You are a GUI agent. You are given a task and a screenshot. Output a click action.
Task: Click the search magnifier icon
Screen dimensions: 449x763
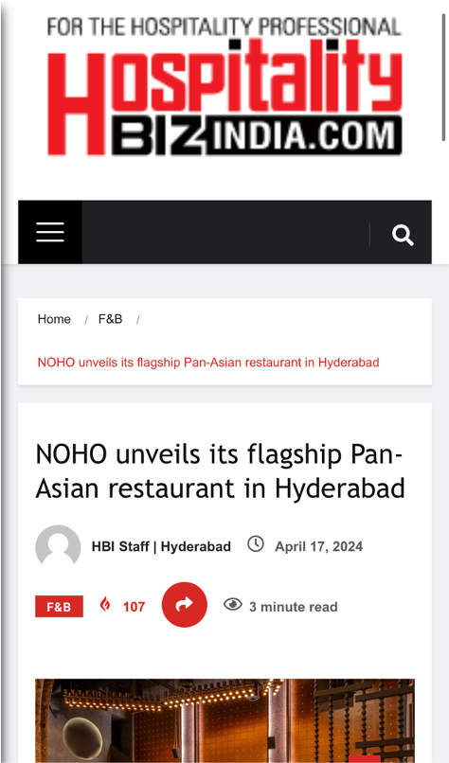[403, 235]
